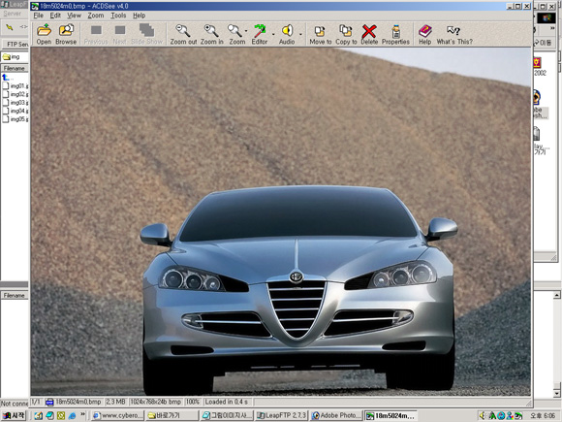Select img01 in LeapFTP file list
The image size is (562, 422).
click(16, 85)
